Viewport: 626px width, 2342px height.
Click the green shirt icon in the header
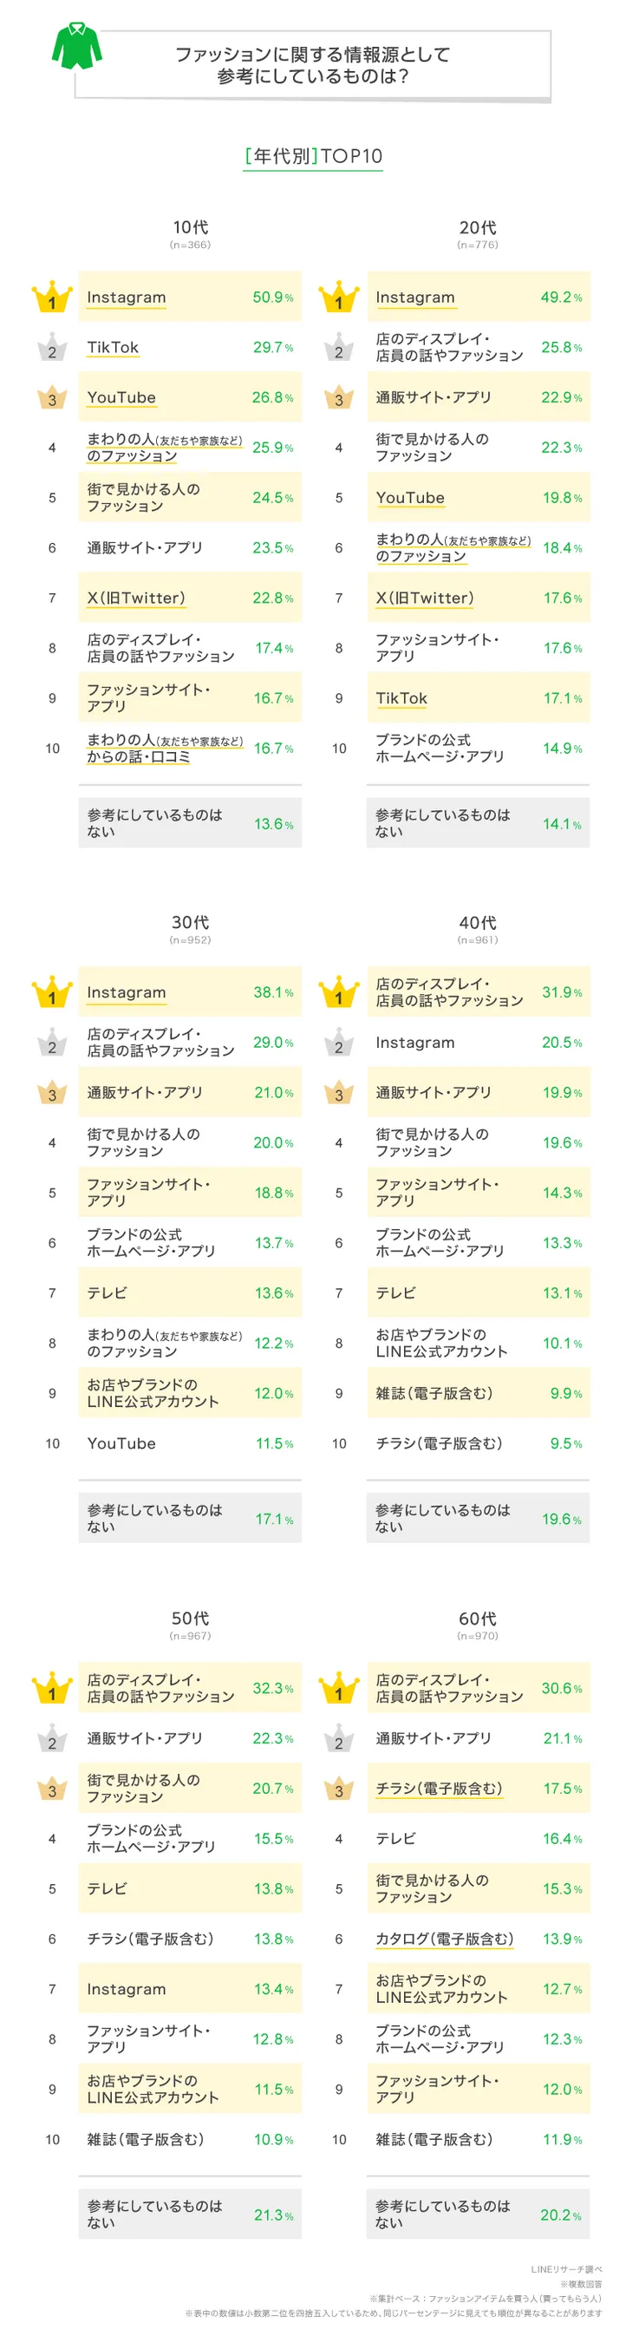pyautogui.click(x=76, y=48)
